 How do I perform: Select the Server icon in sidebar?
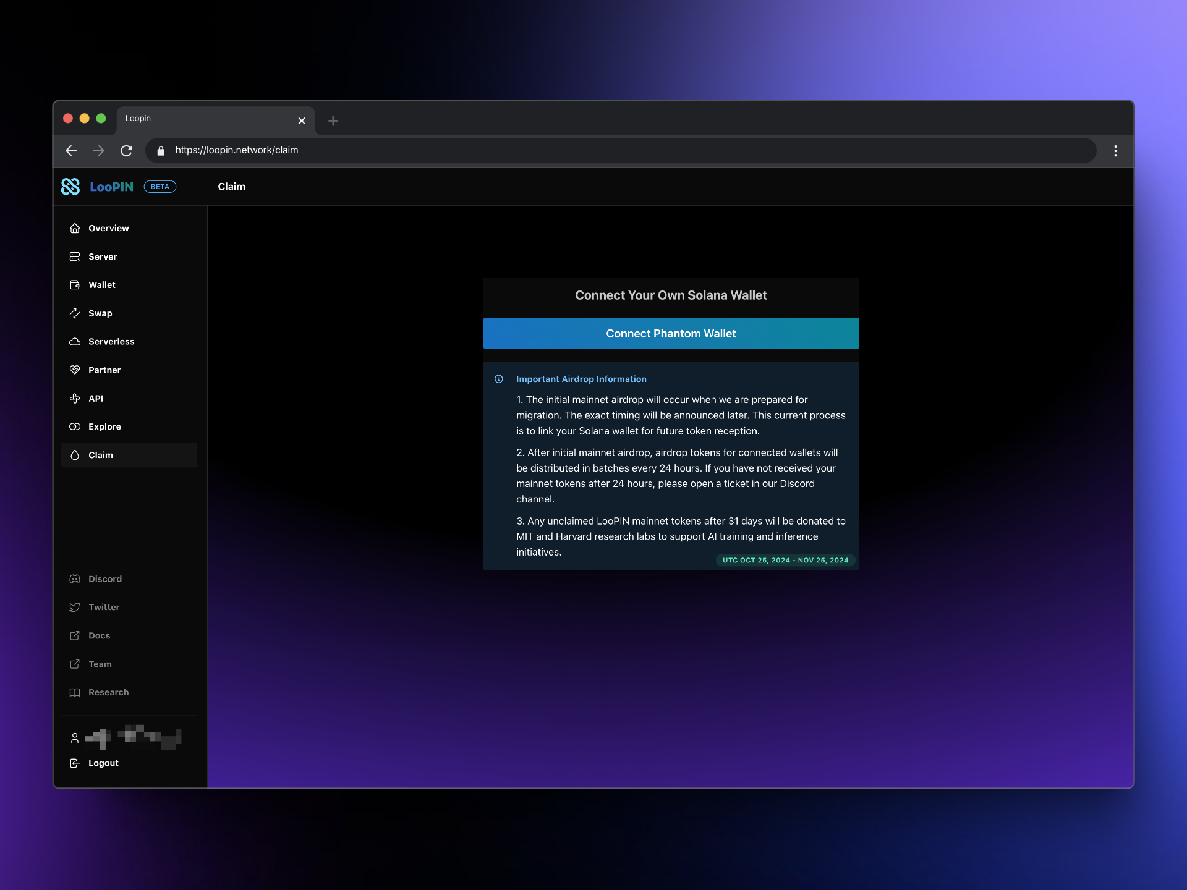pos(75,256)
